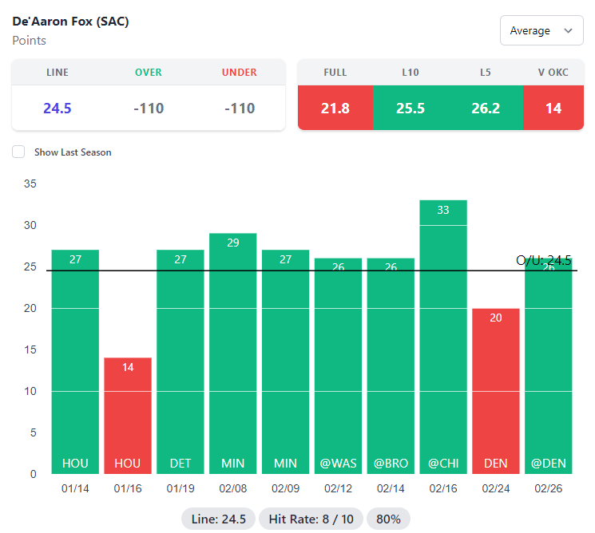
Task: Click the De'Aaron Fox (SAC) title
Action: click(70, 22)
